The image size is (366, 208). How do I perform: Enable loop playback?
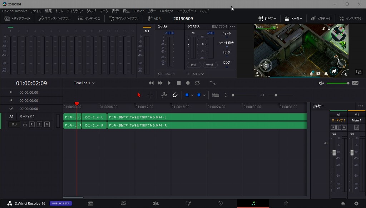click(x=197, y=83)
